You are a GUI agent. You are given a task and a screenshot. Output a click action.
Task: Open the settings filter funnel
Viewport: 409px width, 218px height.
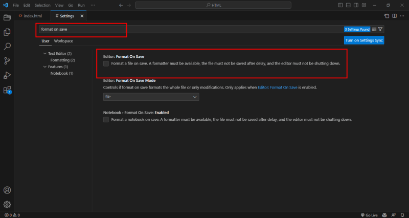(x=380, y=29)
